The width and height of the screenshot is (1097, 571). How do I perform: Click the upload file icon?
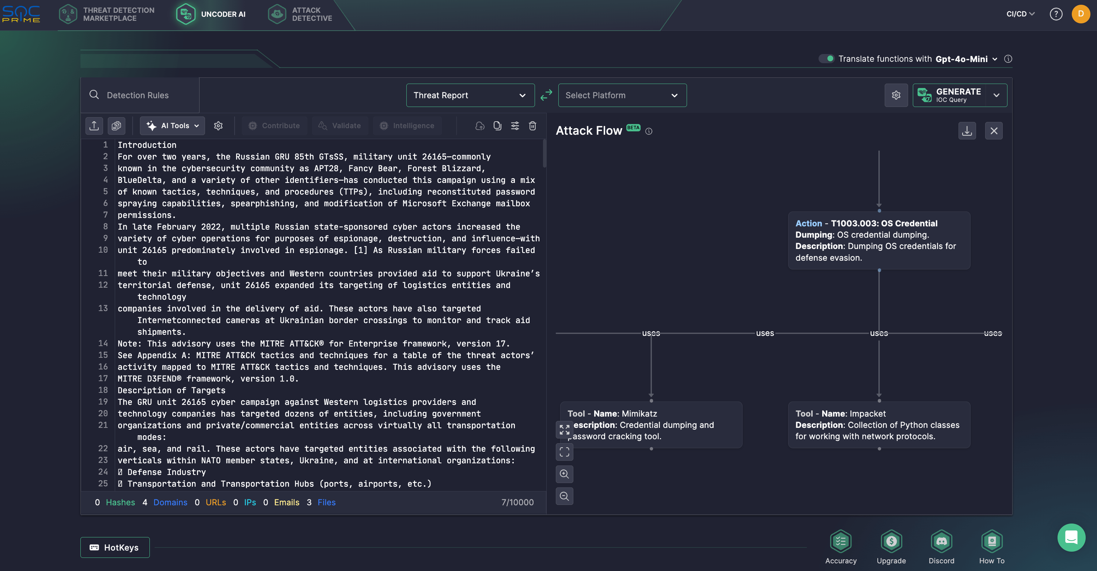coord(94,126)
